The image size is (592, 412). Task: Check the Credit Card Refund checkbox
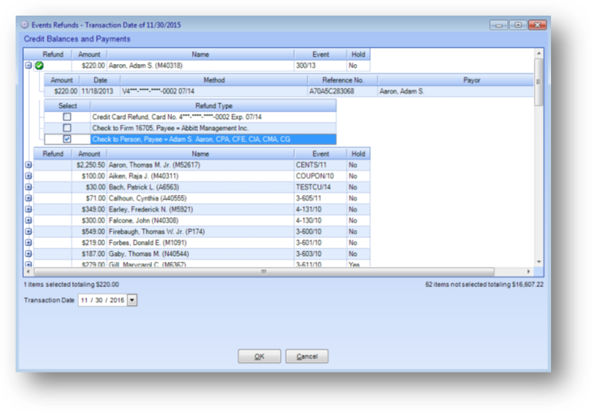(67, 117)
